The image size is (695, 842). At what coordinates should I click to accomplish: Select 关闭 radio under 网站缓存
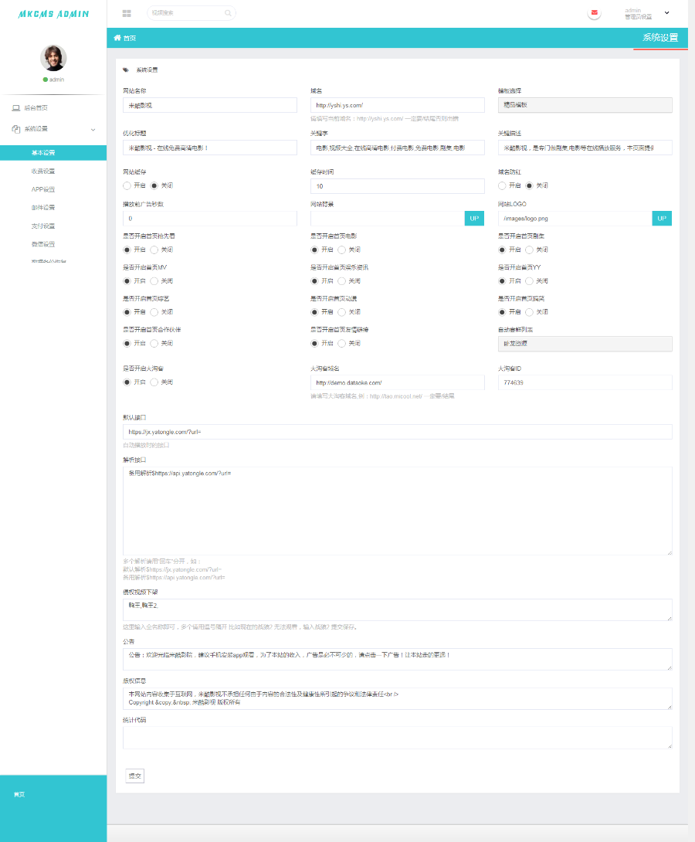[154, 186]
